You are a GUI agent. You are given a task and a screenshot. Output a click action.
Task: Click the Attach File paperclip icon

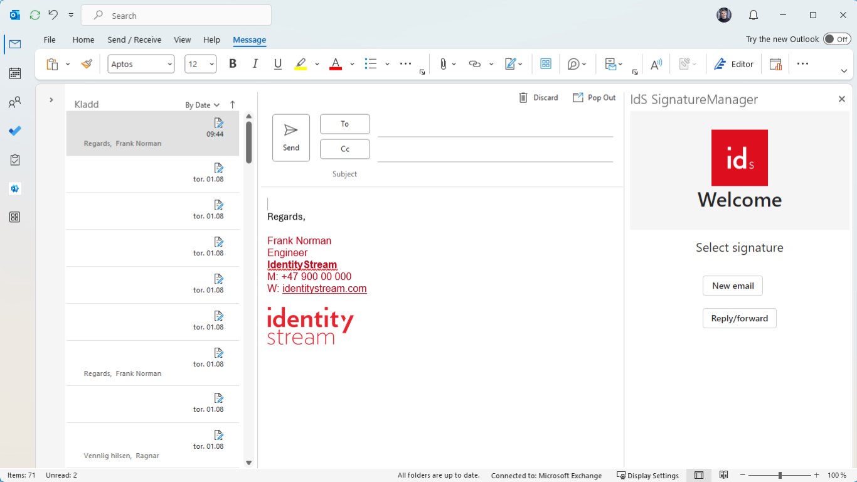[x=443, y=64]
